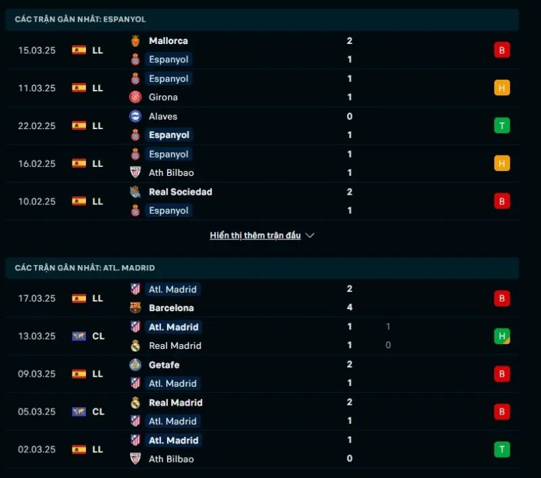Click the Barcelona club crest icon
Screen dimensions: 541x478
pyautogui.click(x=135, y=308)
